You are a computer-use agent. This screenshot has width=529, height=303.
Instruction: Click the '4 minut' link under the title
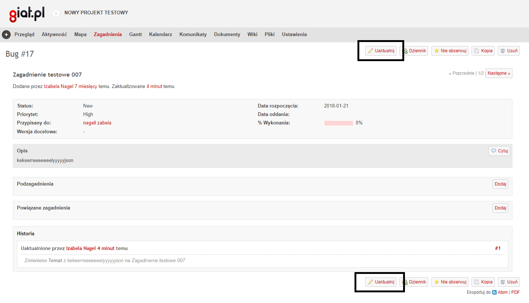coord(154,87)
